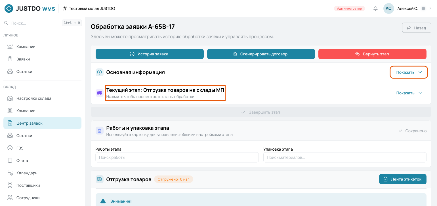The width and height of the screenshot is (437, 206).
Task: Click the Остатки cubes icon under Склад
Action: (10, 136)
